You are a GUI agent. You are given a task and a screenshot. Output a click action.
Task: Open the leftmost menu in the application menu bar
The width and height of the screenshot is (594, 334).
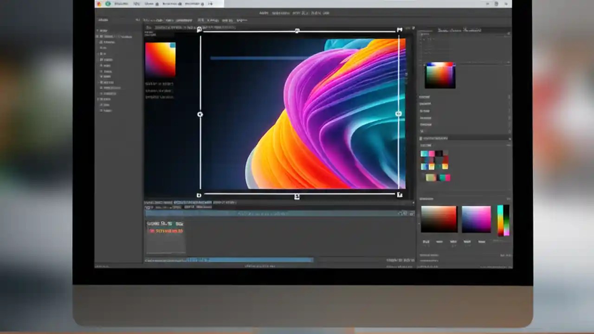(x=103, y=20)
